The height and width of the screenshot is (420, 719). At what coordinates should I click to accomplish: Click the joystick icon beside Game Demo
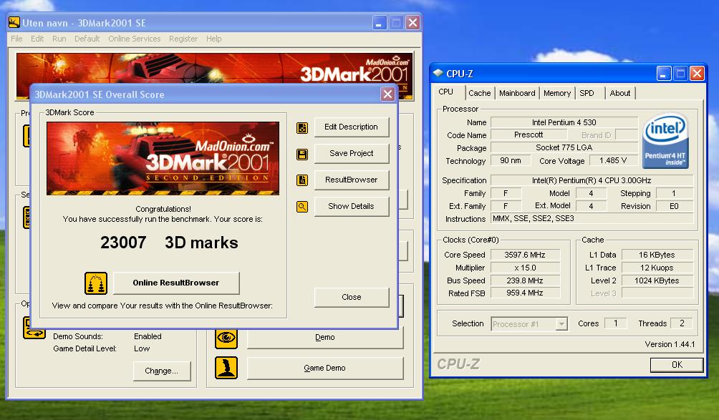click(x=226, y=368)
